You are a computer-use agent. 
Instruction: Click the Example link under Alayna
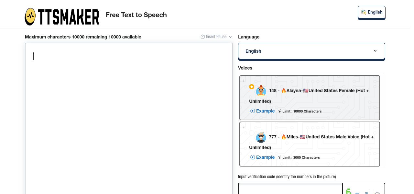tap(265, 111)
